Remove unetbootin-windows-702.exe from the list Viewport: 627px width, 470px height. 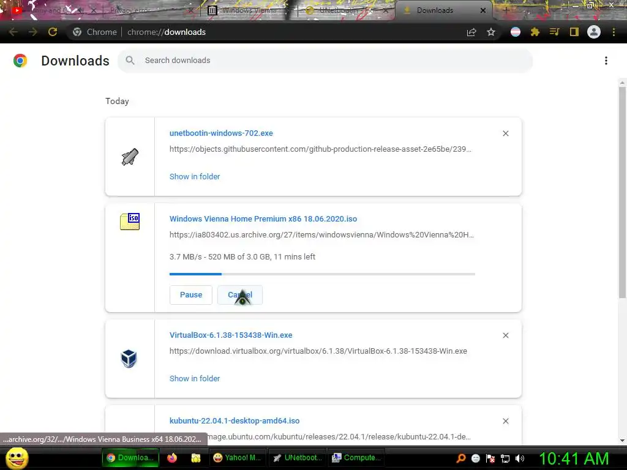tap(505, 133)
